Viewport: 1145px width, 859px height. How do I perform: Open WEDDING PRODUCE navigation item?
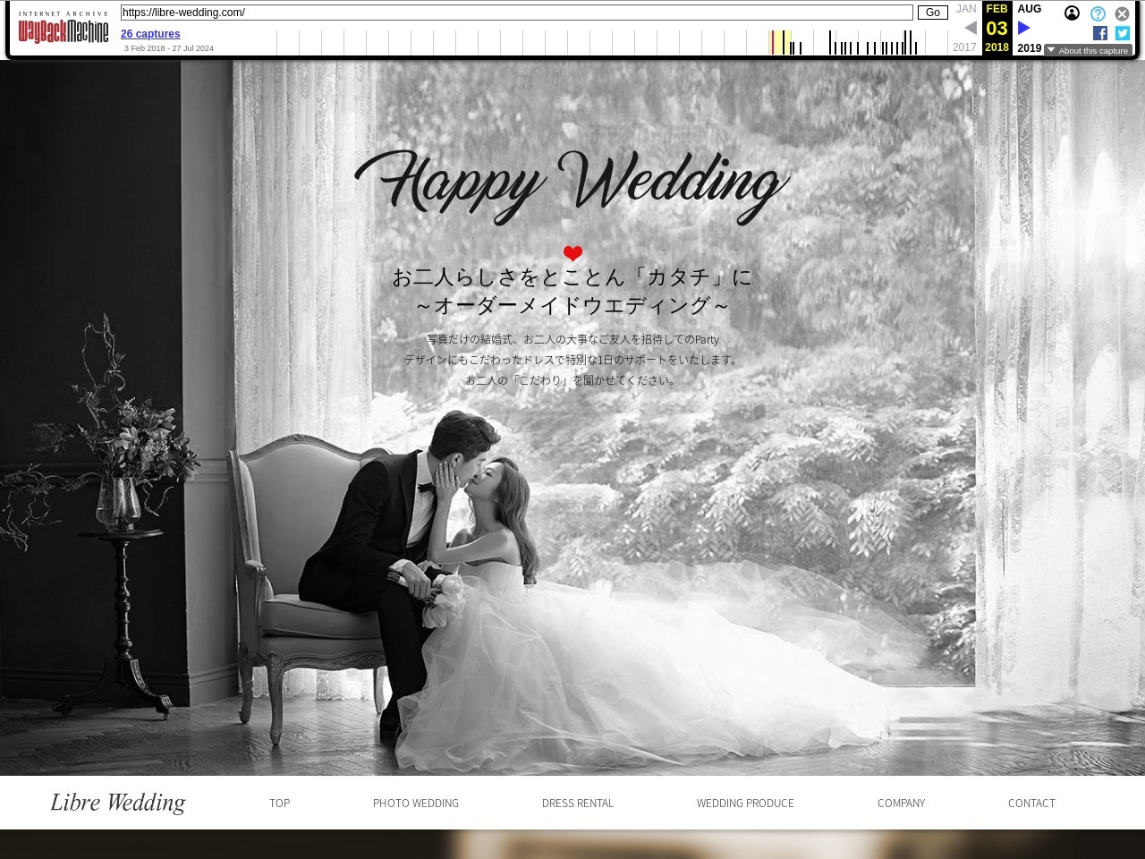(x=745, y=804)
